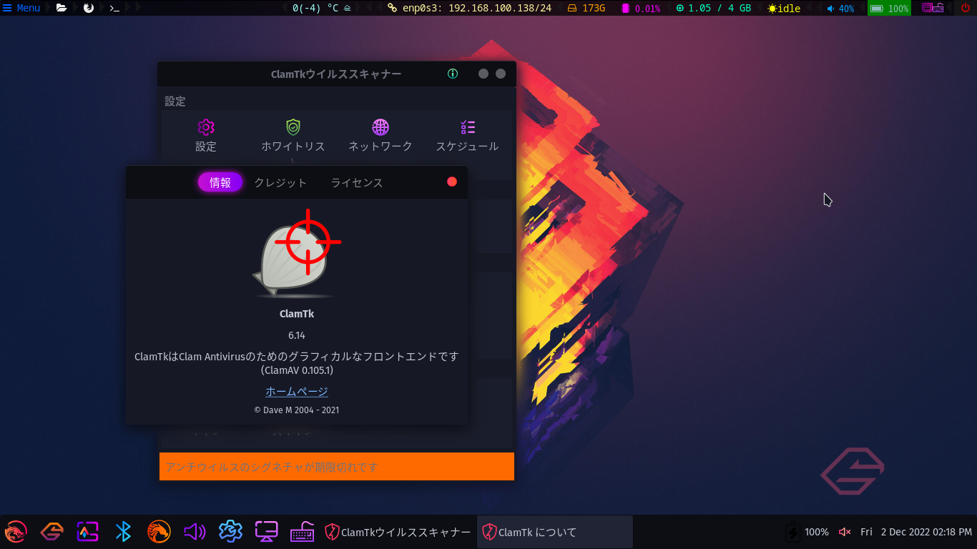Click the green info icon in ClamTk titlebar
The width and height of the screenshot is (977, 549).
(x=452, y=74)
